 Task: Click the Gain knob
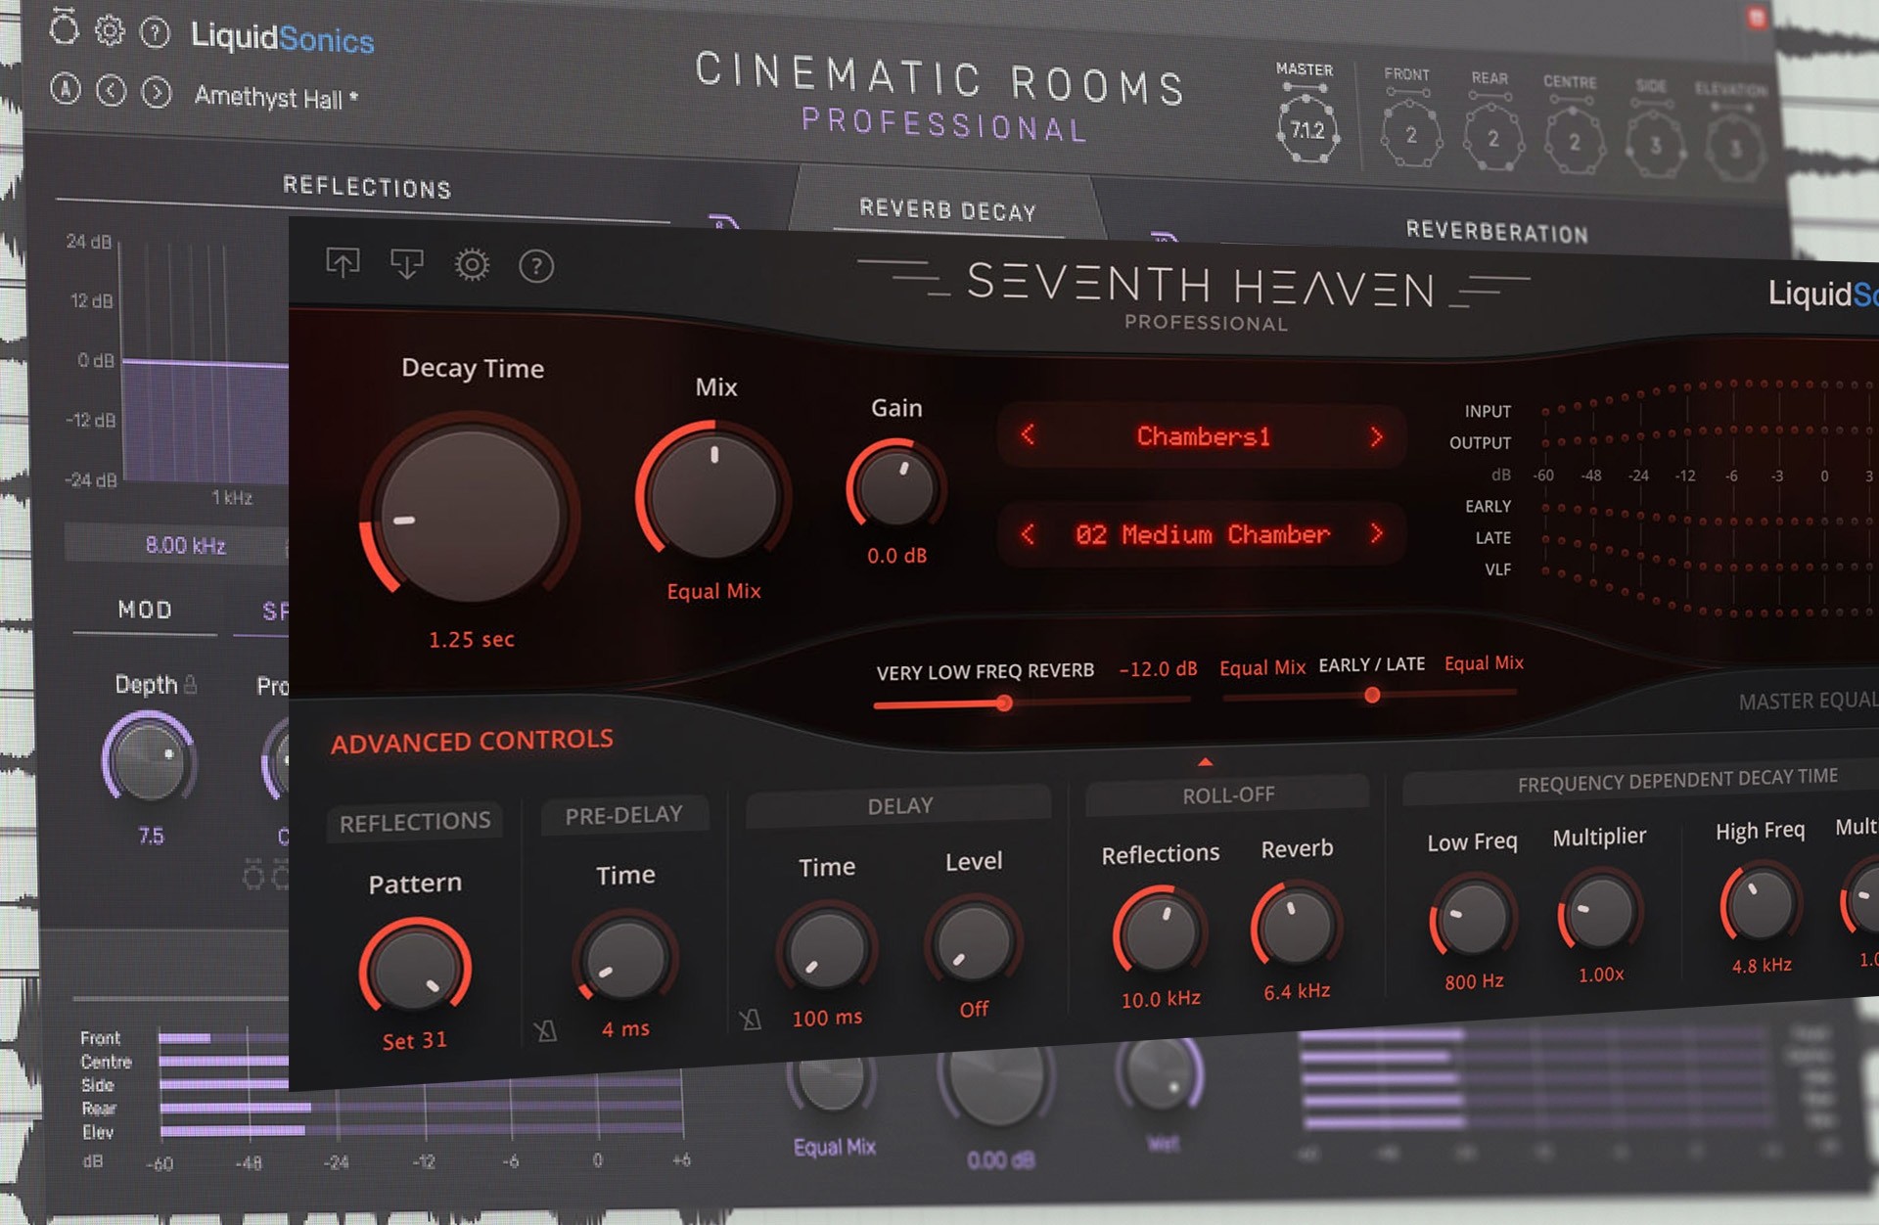click(895, 487)
